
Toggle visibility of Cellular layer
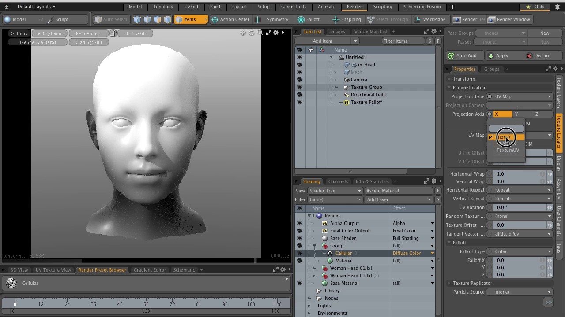click(x=300, y=253)
